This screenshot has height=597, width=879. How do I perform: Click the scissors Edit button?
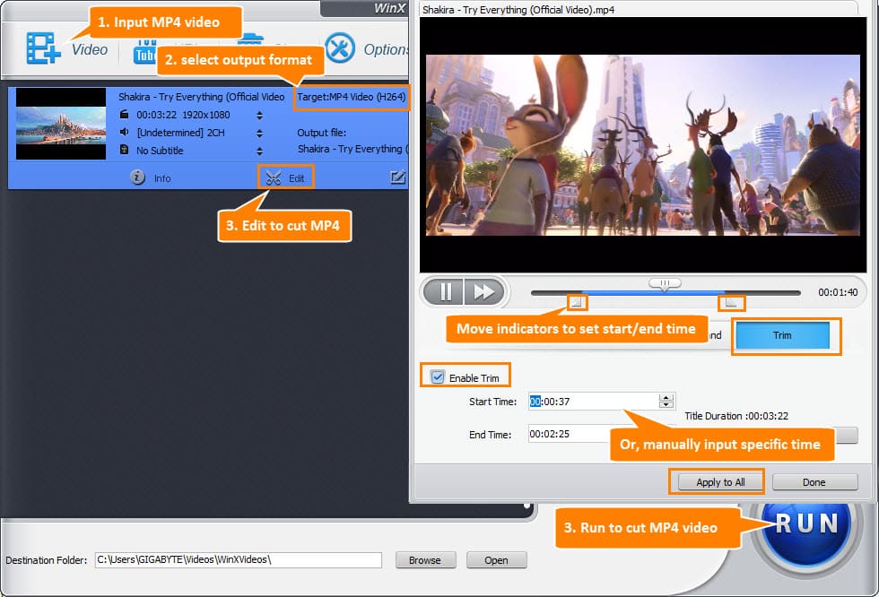pos(286,177)
